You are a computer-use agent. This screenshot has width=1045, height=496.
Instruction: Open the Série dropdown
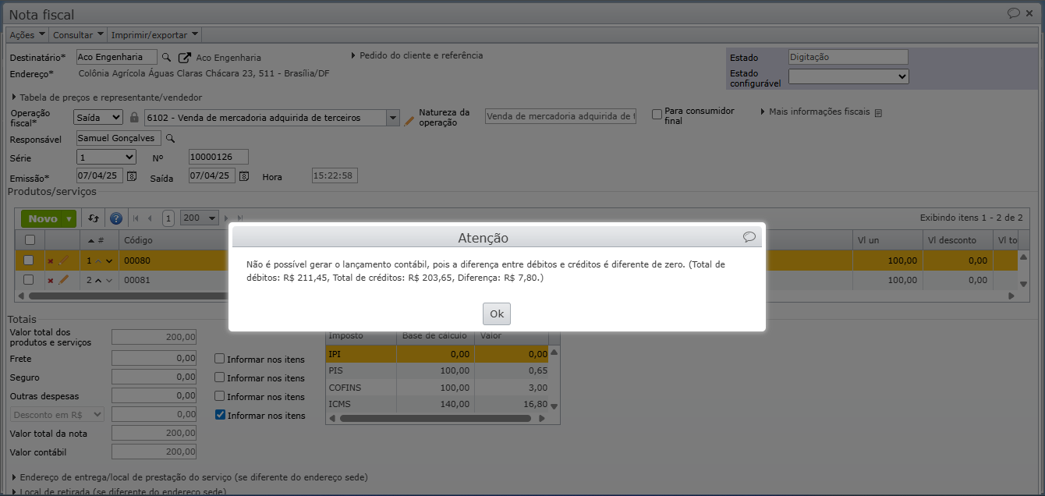click(x=106, y=157)
